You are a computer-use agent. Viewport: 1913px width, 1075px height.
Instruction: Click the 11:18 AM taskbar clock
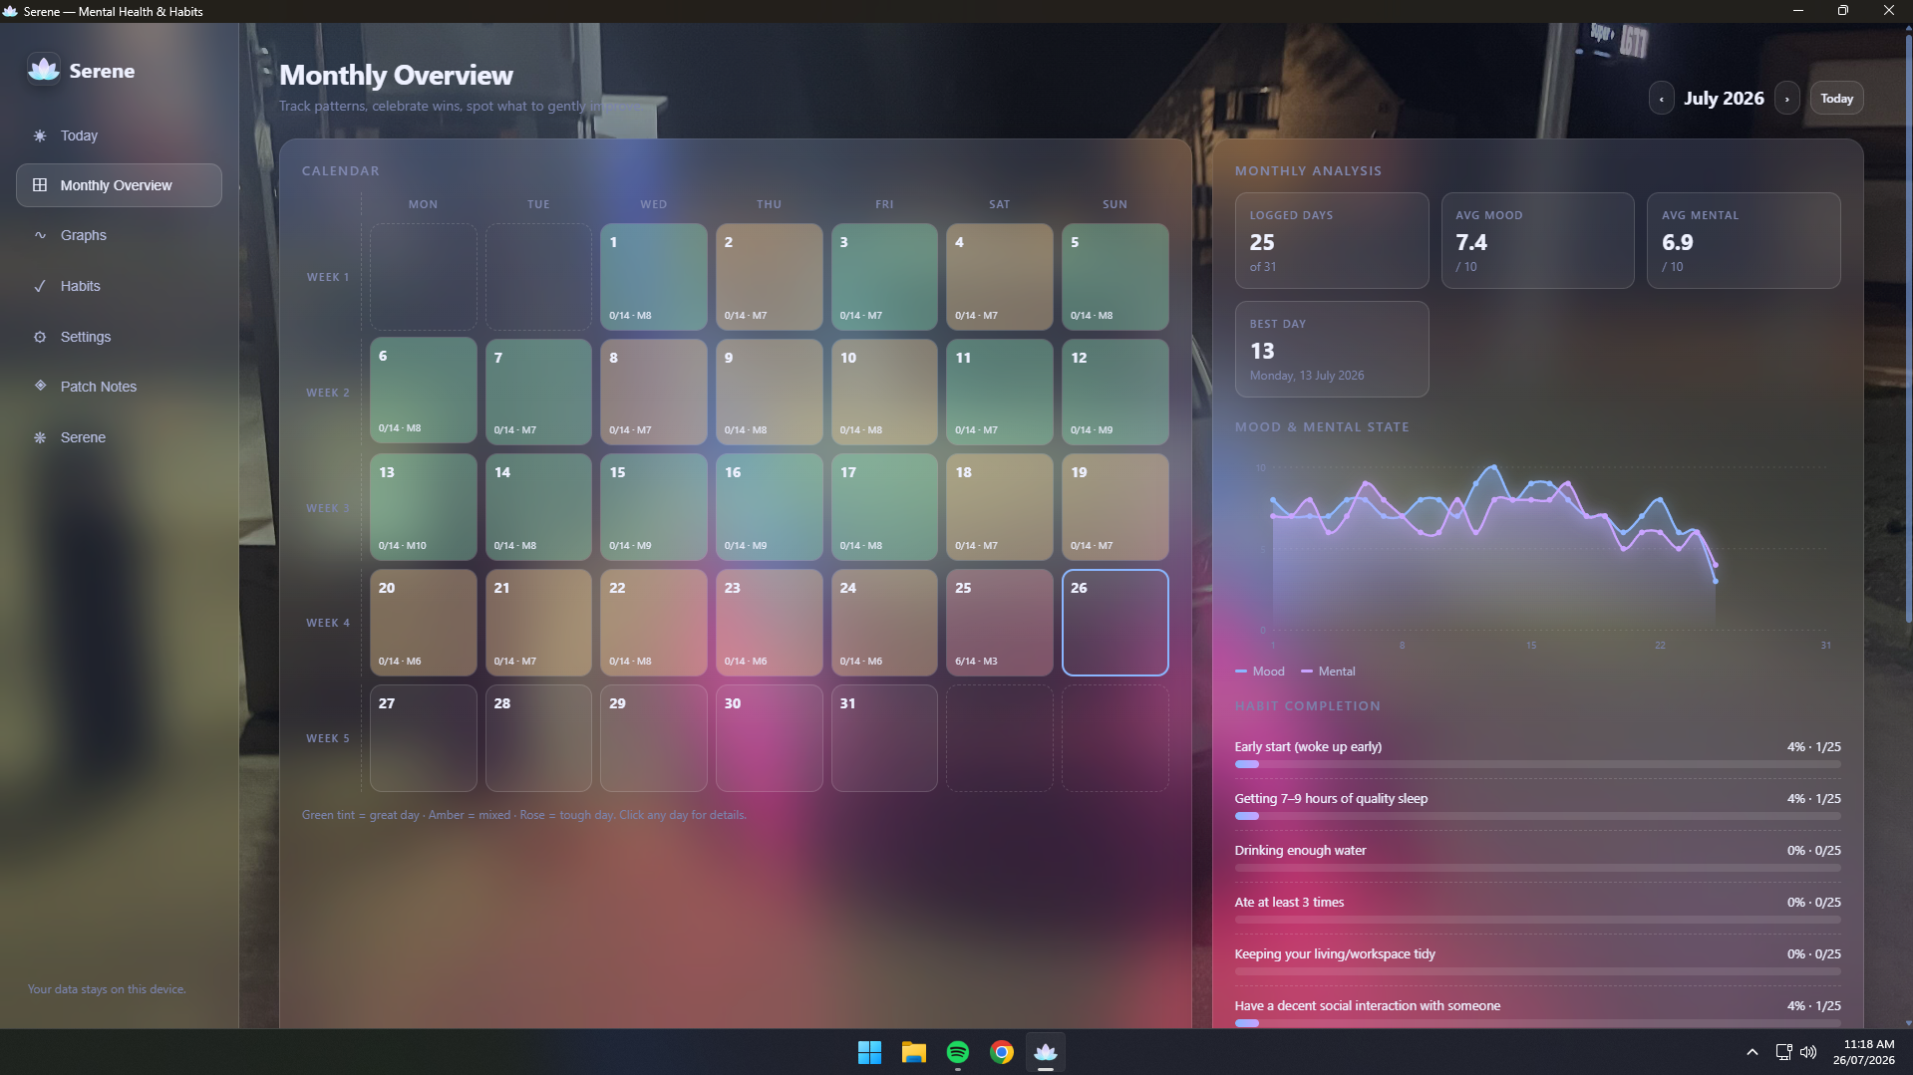1863,1052
